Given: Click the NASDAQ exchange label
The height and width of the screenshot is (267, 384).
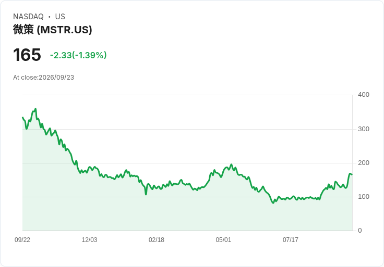Looking at the screenshot, I should [28, 17].
